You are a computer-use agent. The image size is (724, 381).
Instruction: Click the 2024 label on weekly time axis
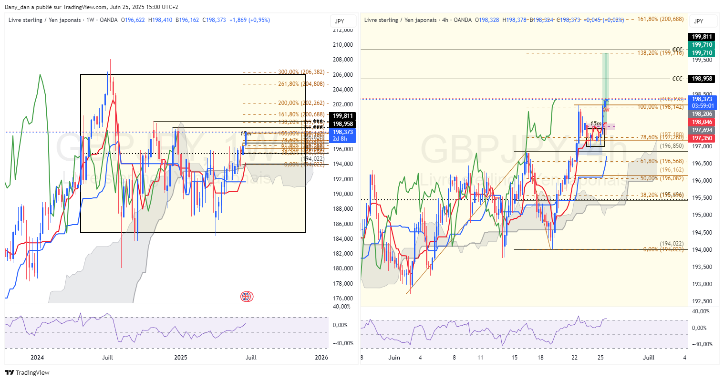click(x=37, y=358)
